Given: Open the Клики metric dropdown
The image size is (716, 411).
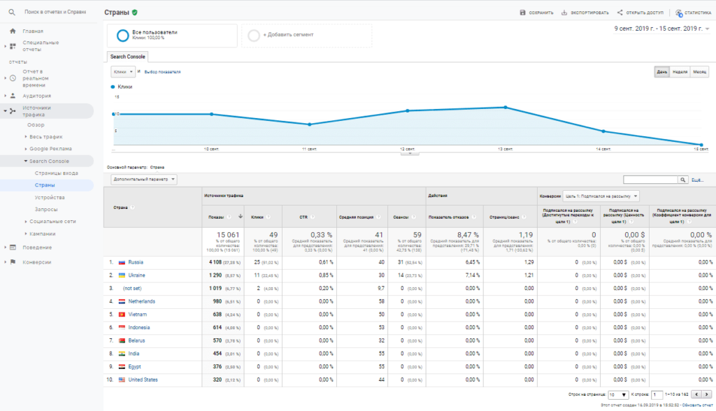Looking at the screenshot, I should coord(123,71).
